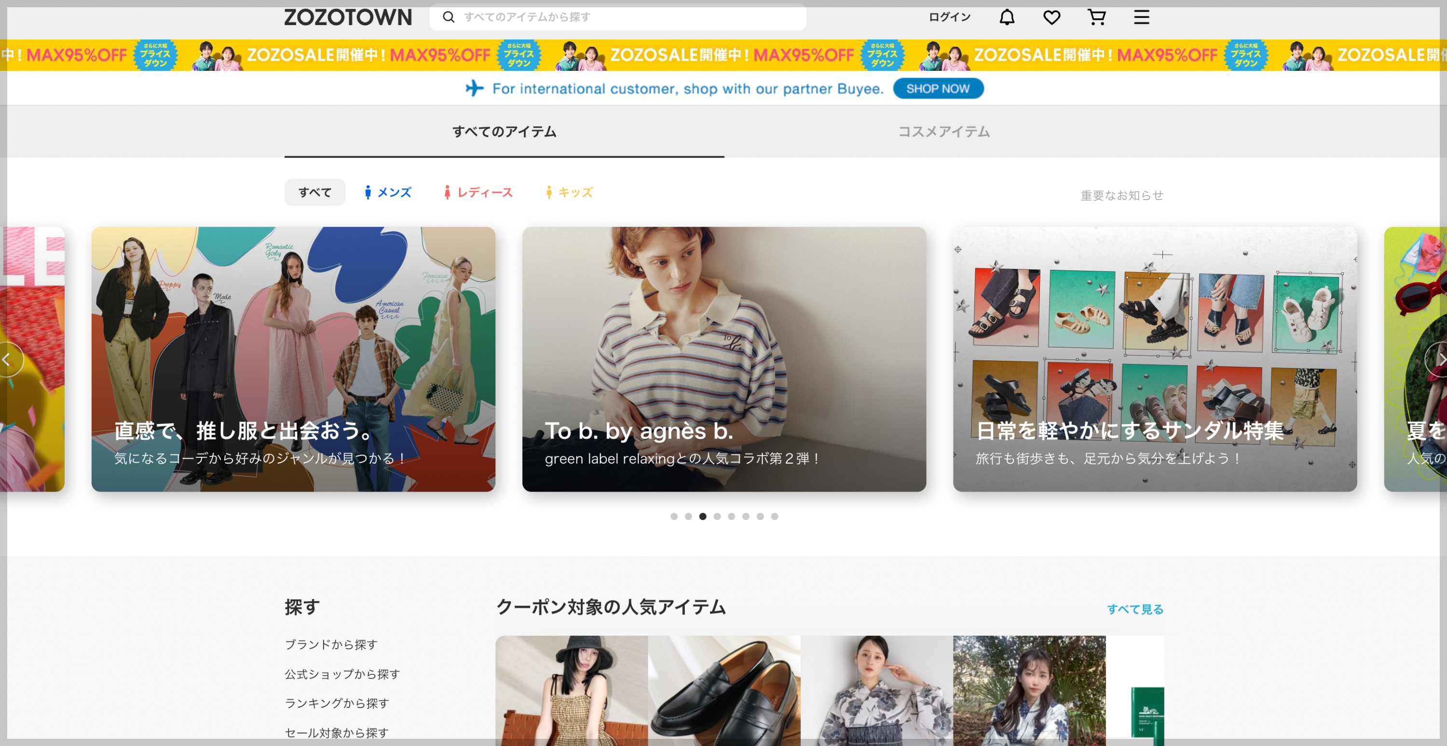The image size is (1447, 746).
Task: Click the airplane icon beside the Buyee message
Action: (x=475, y=88)
